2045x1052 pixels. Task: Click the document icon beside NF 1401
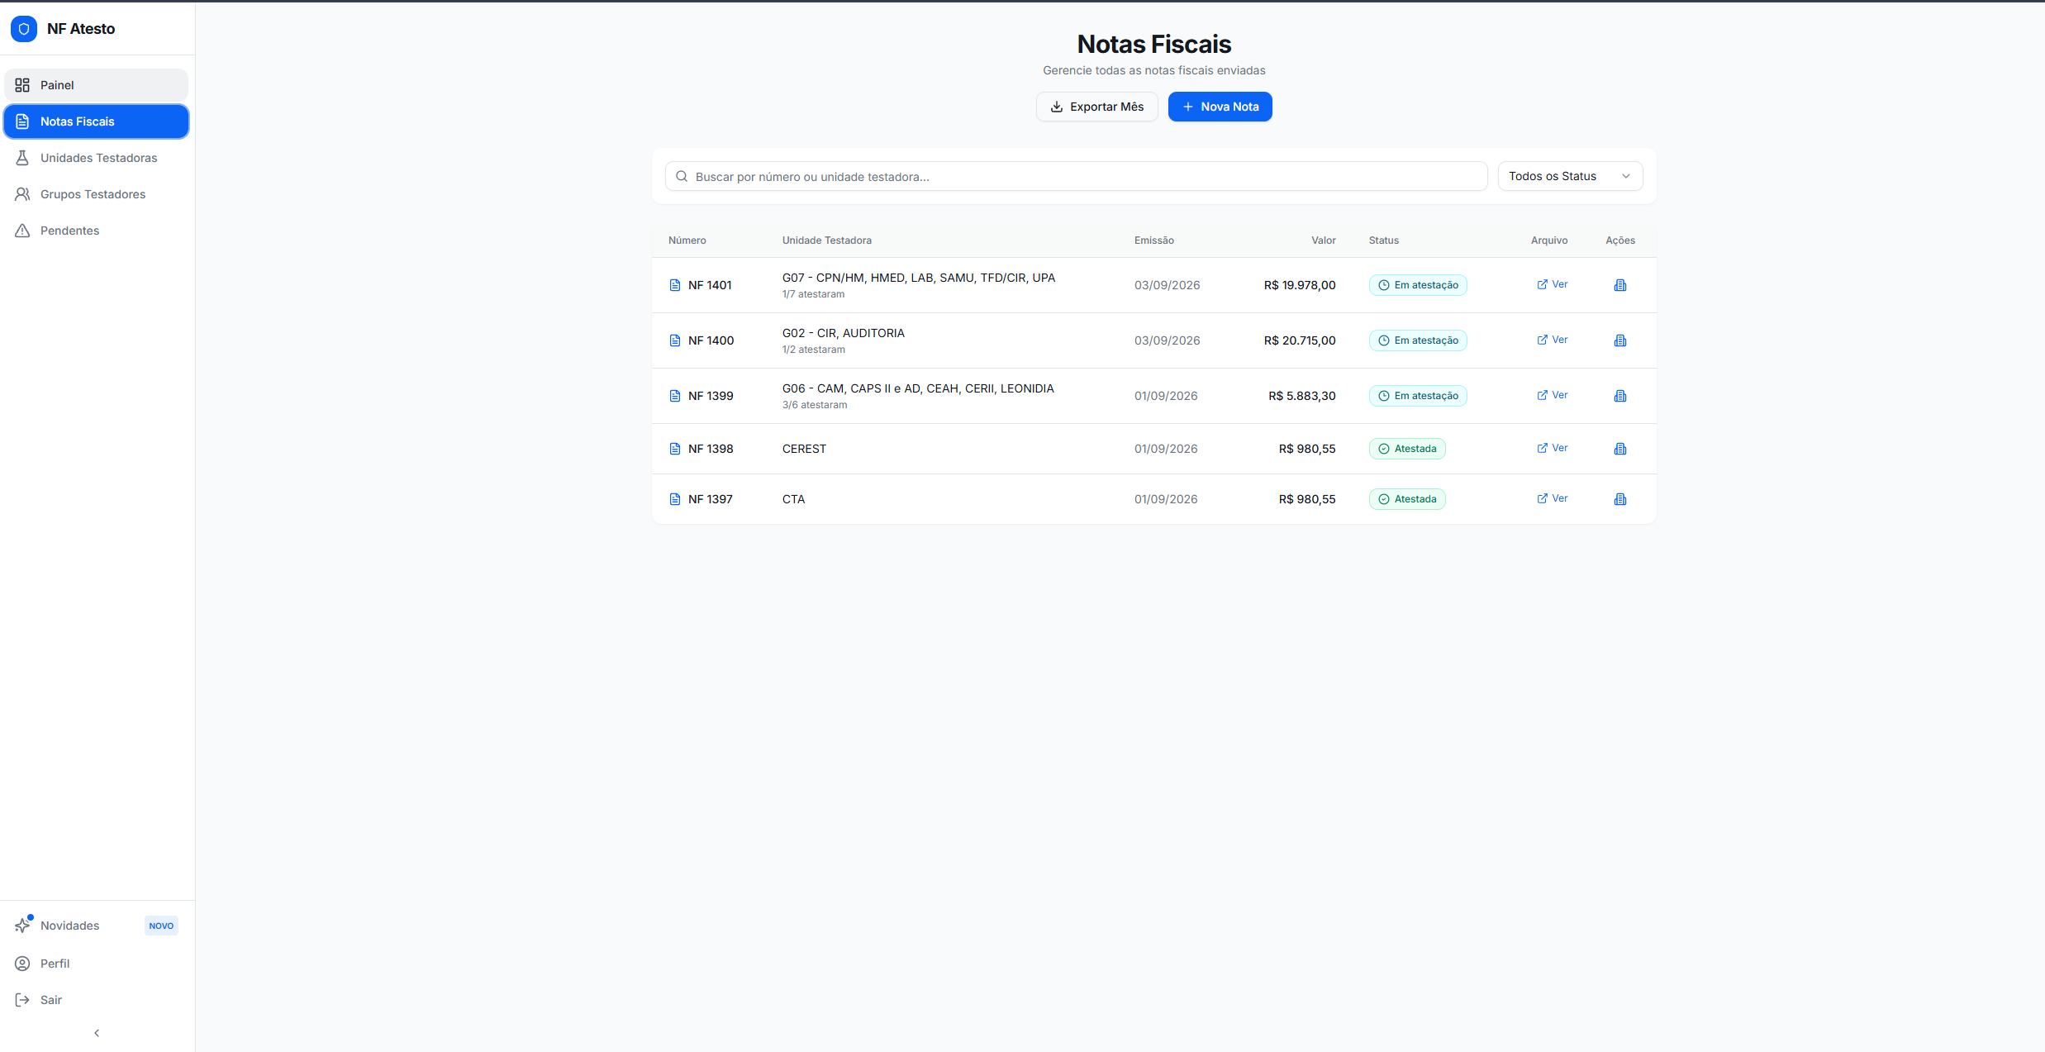click(x=675, y=285)
